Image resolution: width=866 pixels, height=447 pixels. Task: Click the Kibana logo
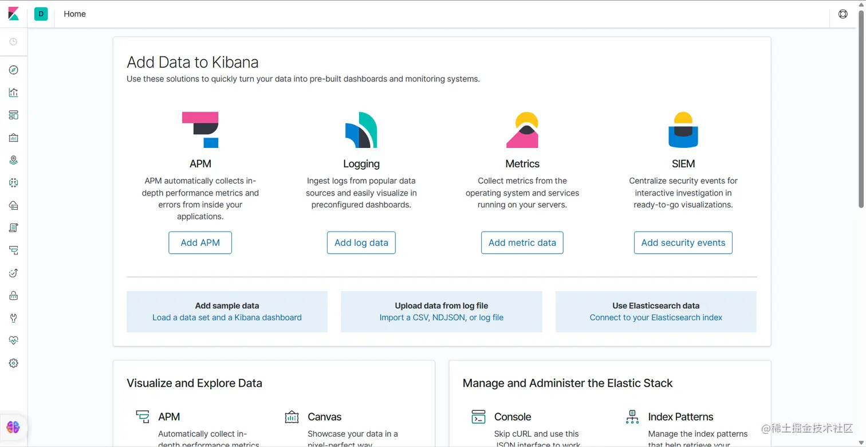pos(14,14)
